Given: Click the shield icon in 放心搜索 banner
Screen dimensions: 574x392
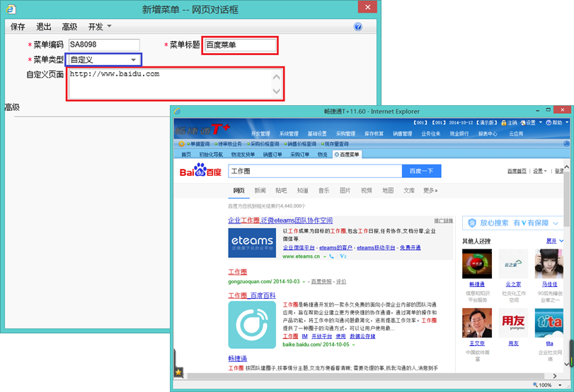Looking at the screenshot, I should [472, 223].
